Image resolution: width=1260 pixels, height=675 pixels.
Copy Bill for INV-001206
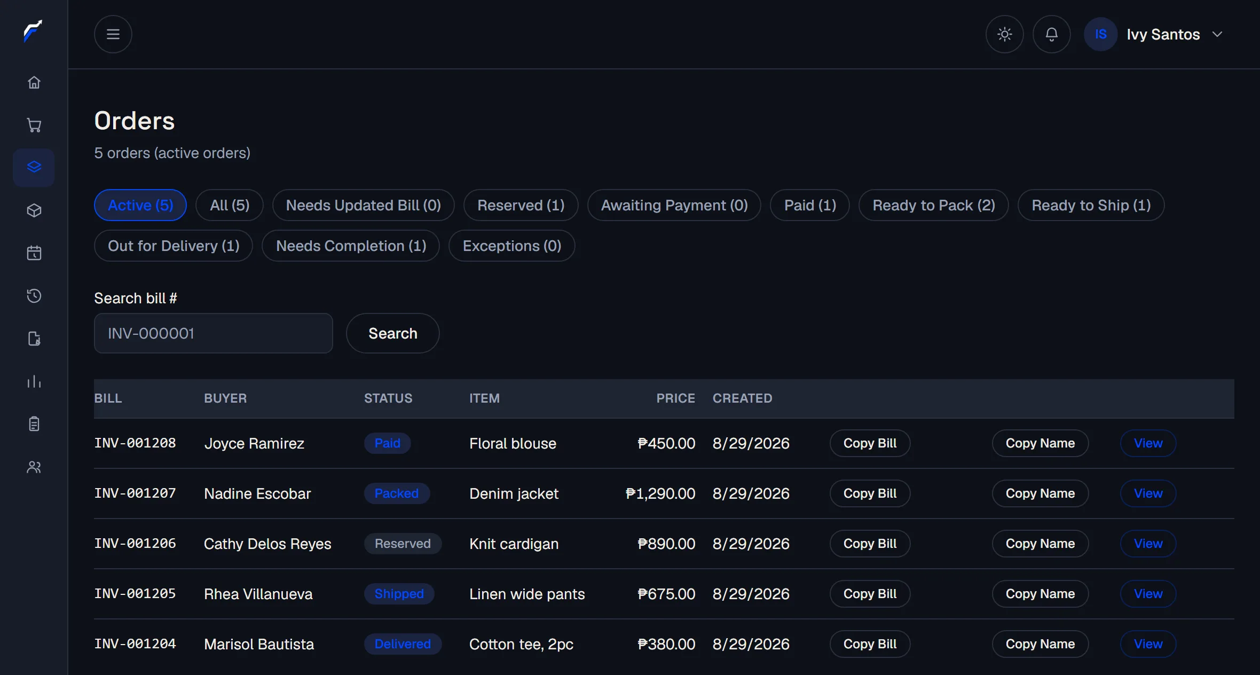pos(870,544)
